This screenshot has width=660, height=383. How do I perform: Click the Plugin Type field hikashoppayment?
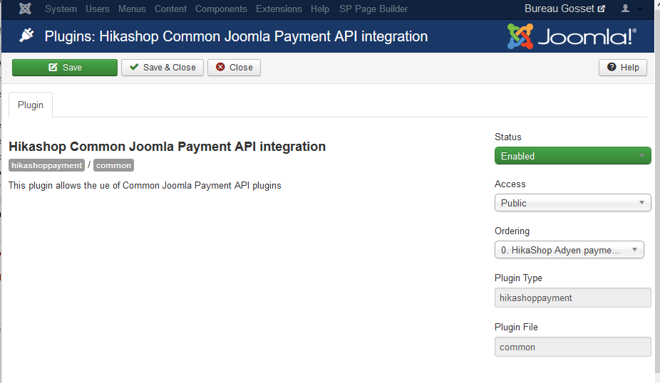pos(573,298)
